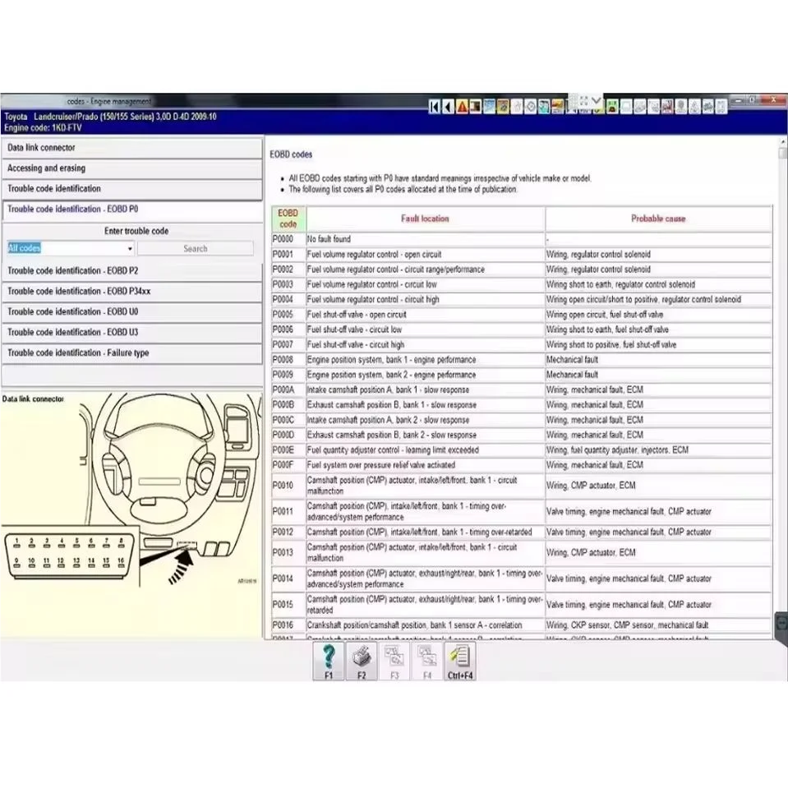Select trouble code P0010 row
Viewport: 788px width, 788px height.
[411, 485]
